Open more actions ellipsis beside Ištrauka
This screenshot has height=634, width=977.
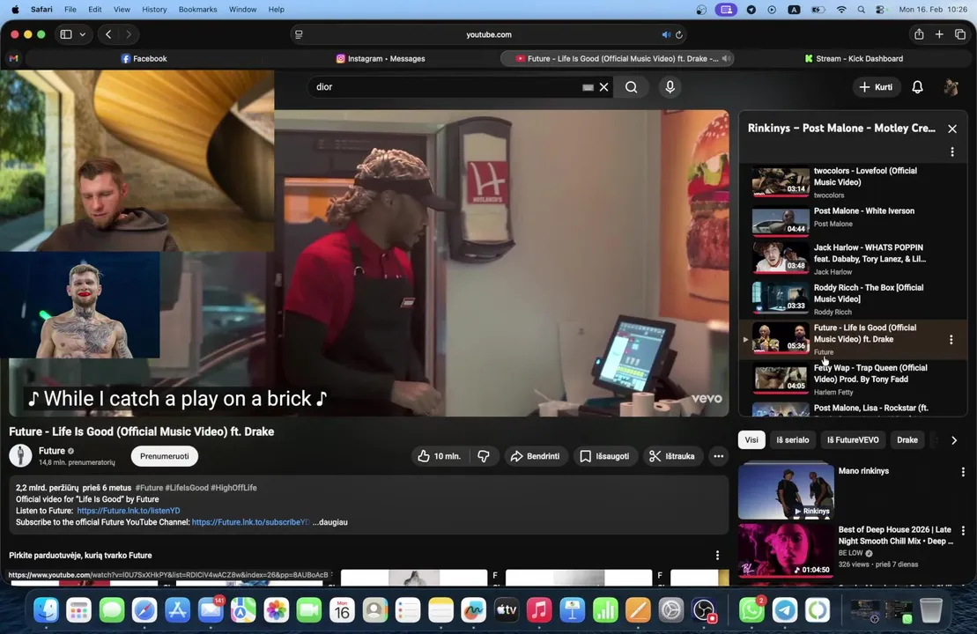click(718, 456)
